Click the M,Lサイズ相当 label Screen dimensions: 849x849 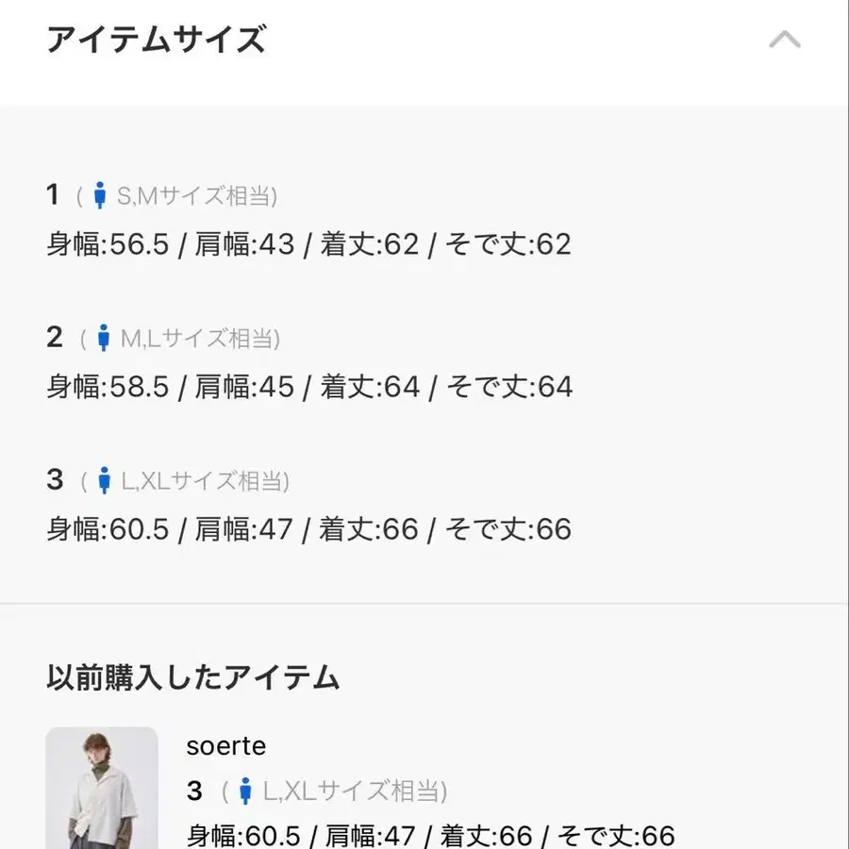200,338
